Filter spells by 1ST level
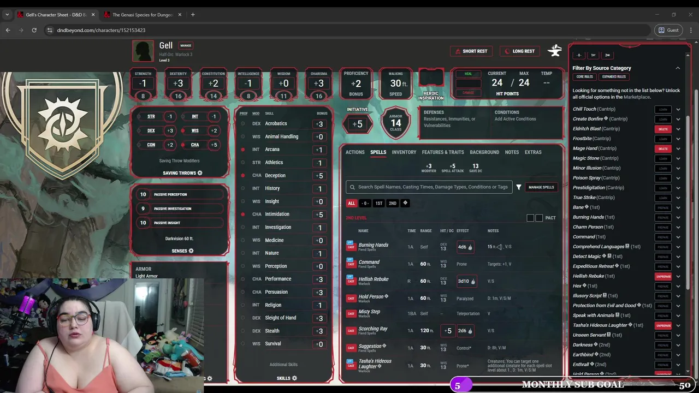The image size is (699, 393). [x=378, y=203]
